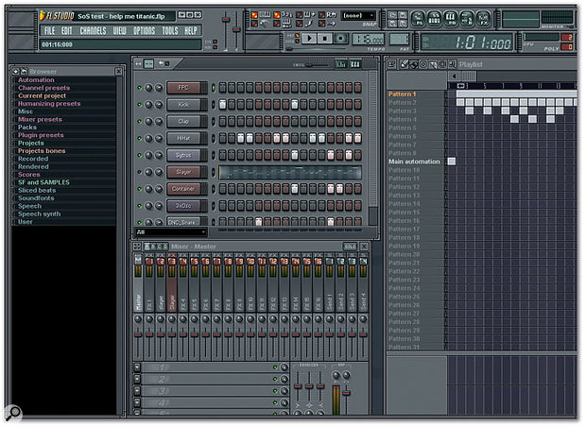
Task: Select Pattern 2 in the Playlist
Action: point(403,102)
